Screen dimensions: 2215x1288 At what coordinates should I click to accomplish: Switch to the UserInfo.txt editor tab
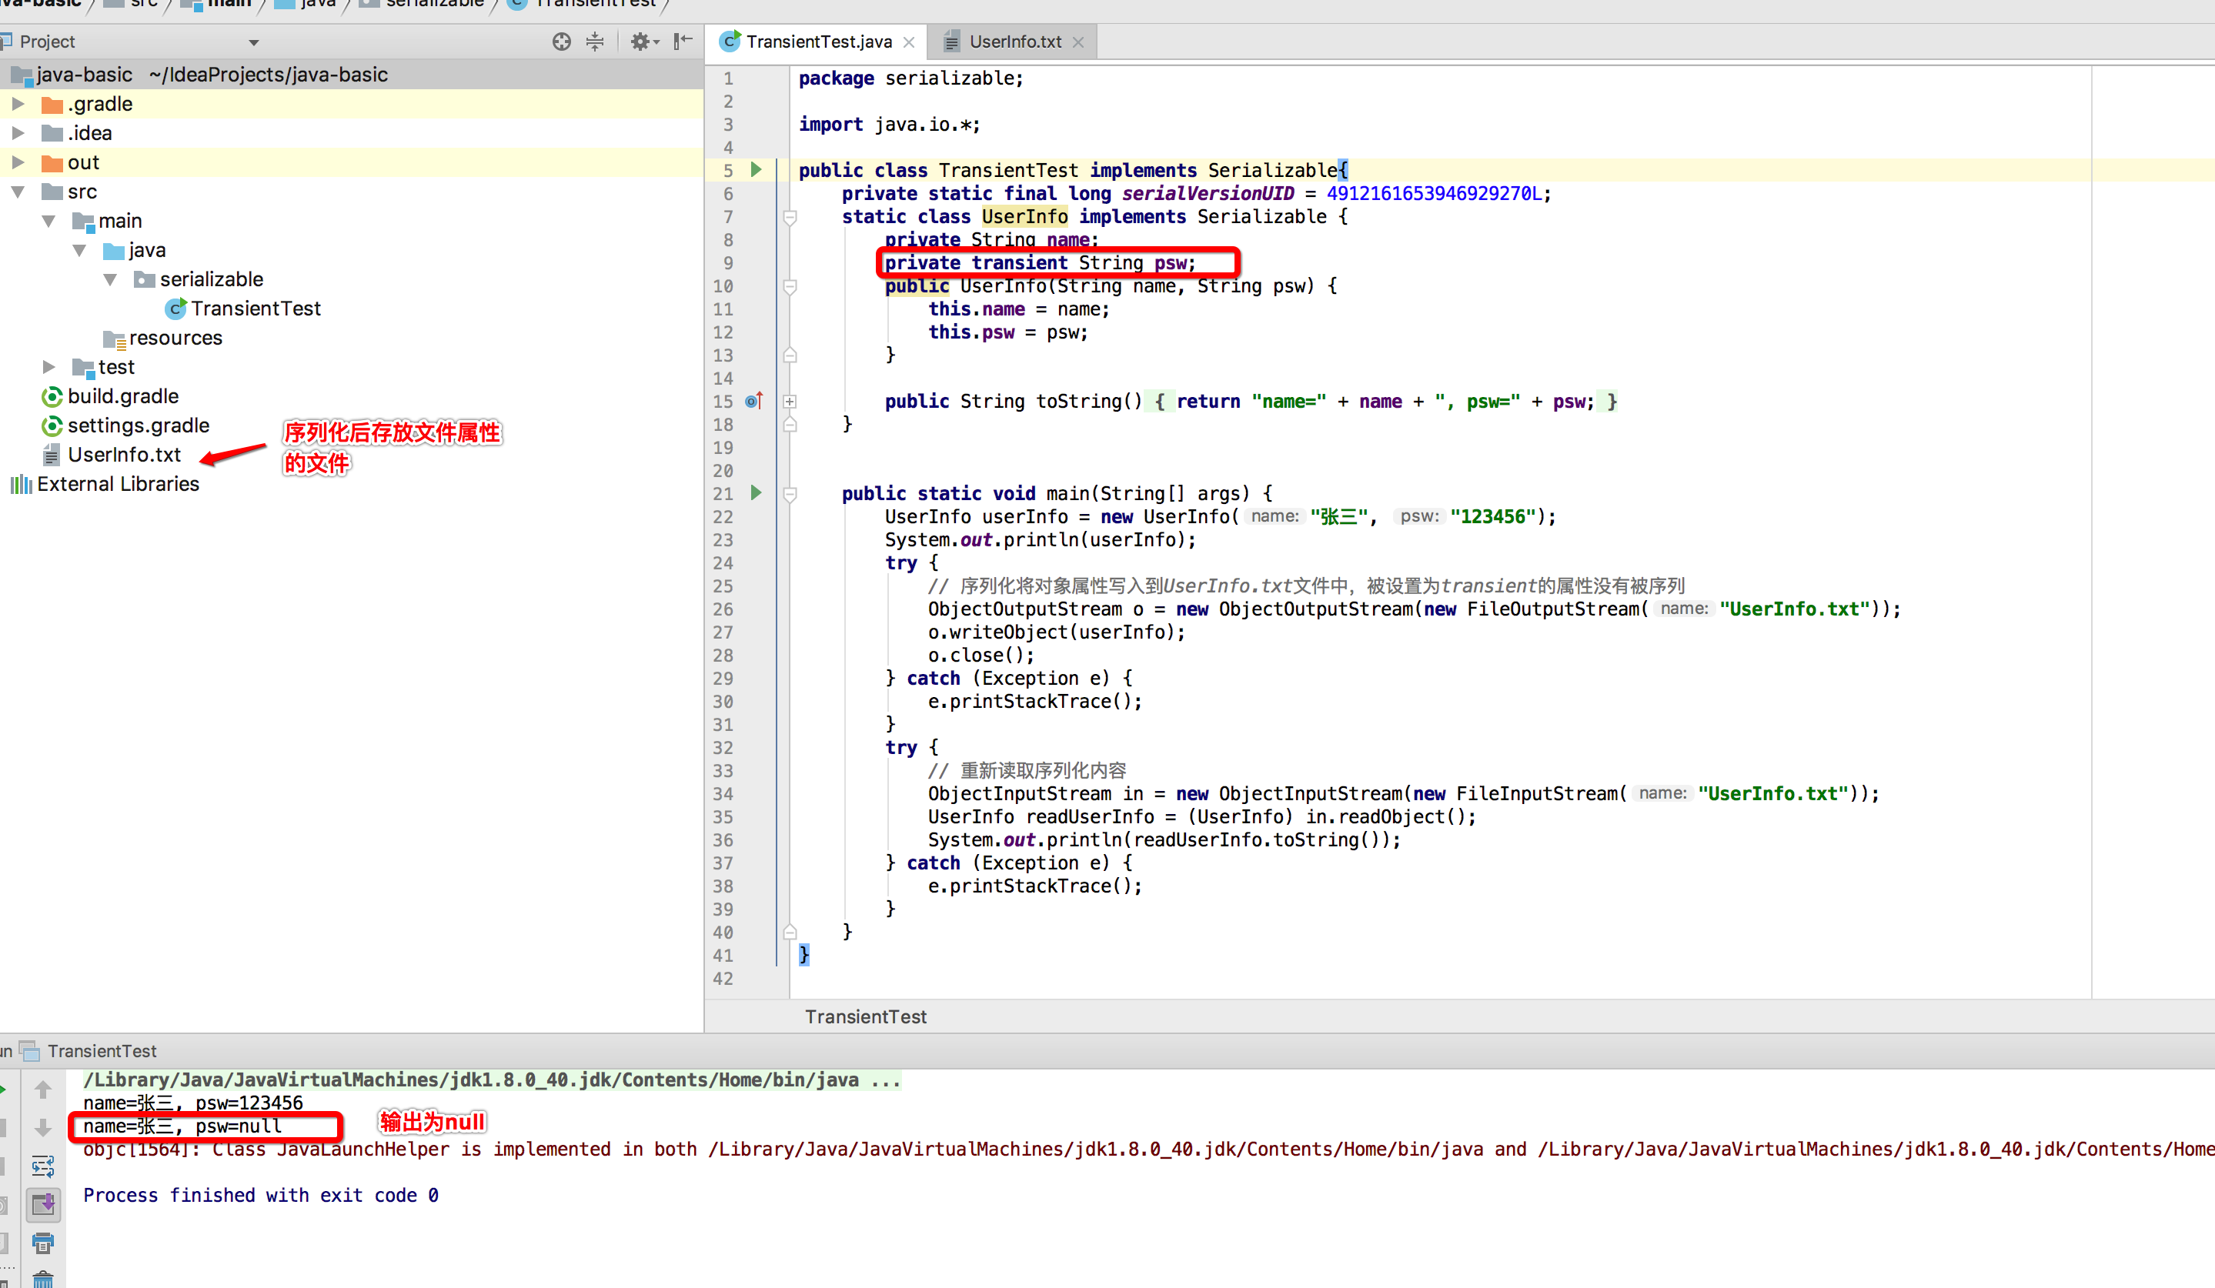tap(1015, 42)
